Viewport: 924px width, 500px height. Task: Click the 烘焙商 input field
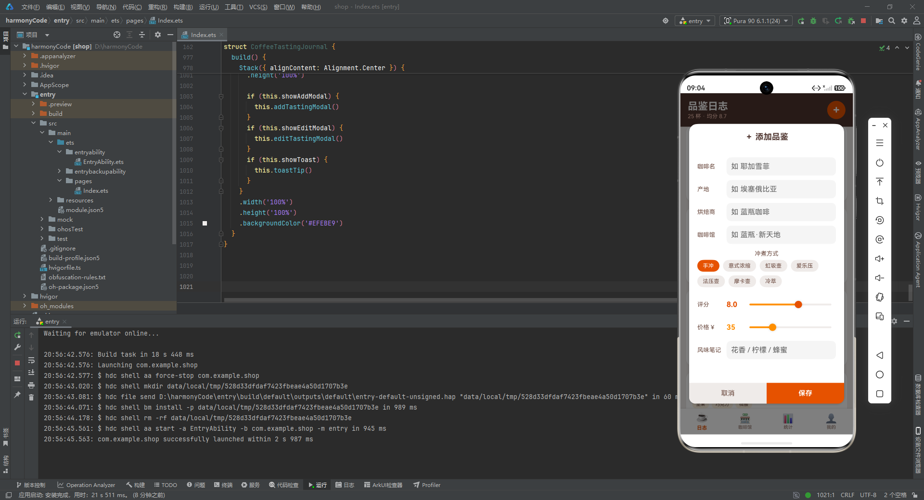tap(781, 212)
